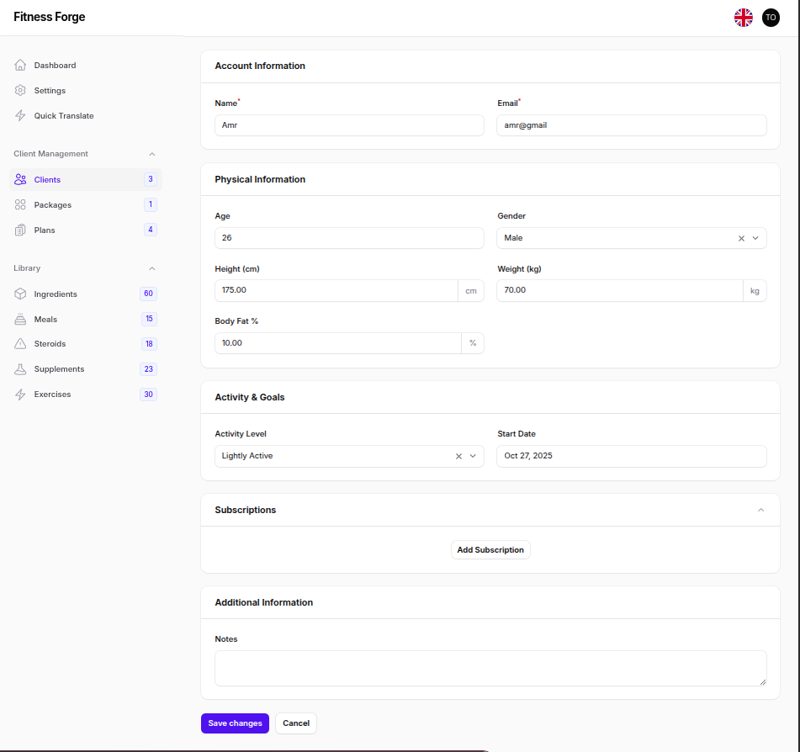Open the Gender dropdown
Viewport: 800px width, 752px height.
pyautogui.click(x=755, y=238)
